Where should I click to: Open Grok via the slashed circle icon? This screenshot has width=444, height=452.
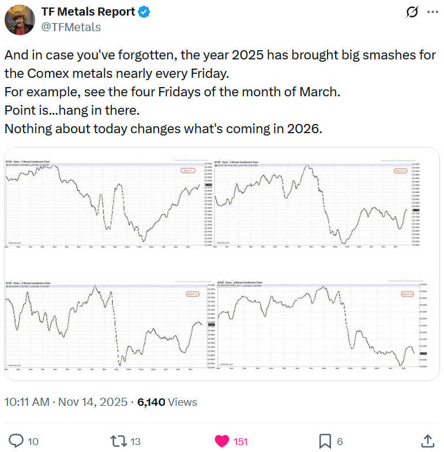coord(412,12)
